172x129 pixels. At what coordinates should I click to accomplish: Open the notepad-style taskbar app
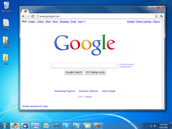[77, 126]
